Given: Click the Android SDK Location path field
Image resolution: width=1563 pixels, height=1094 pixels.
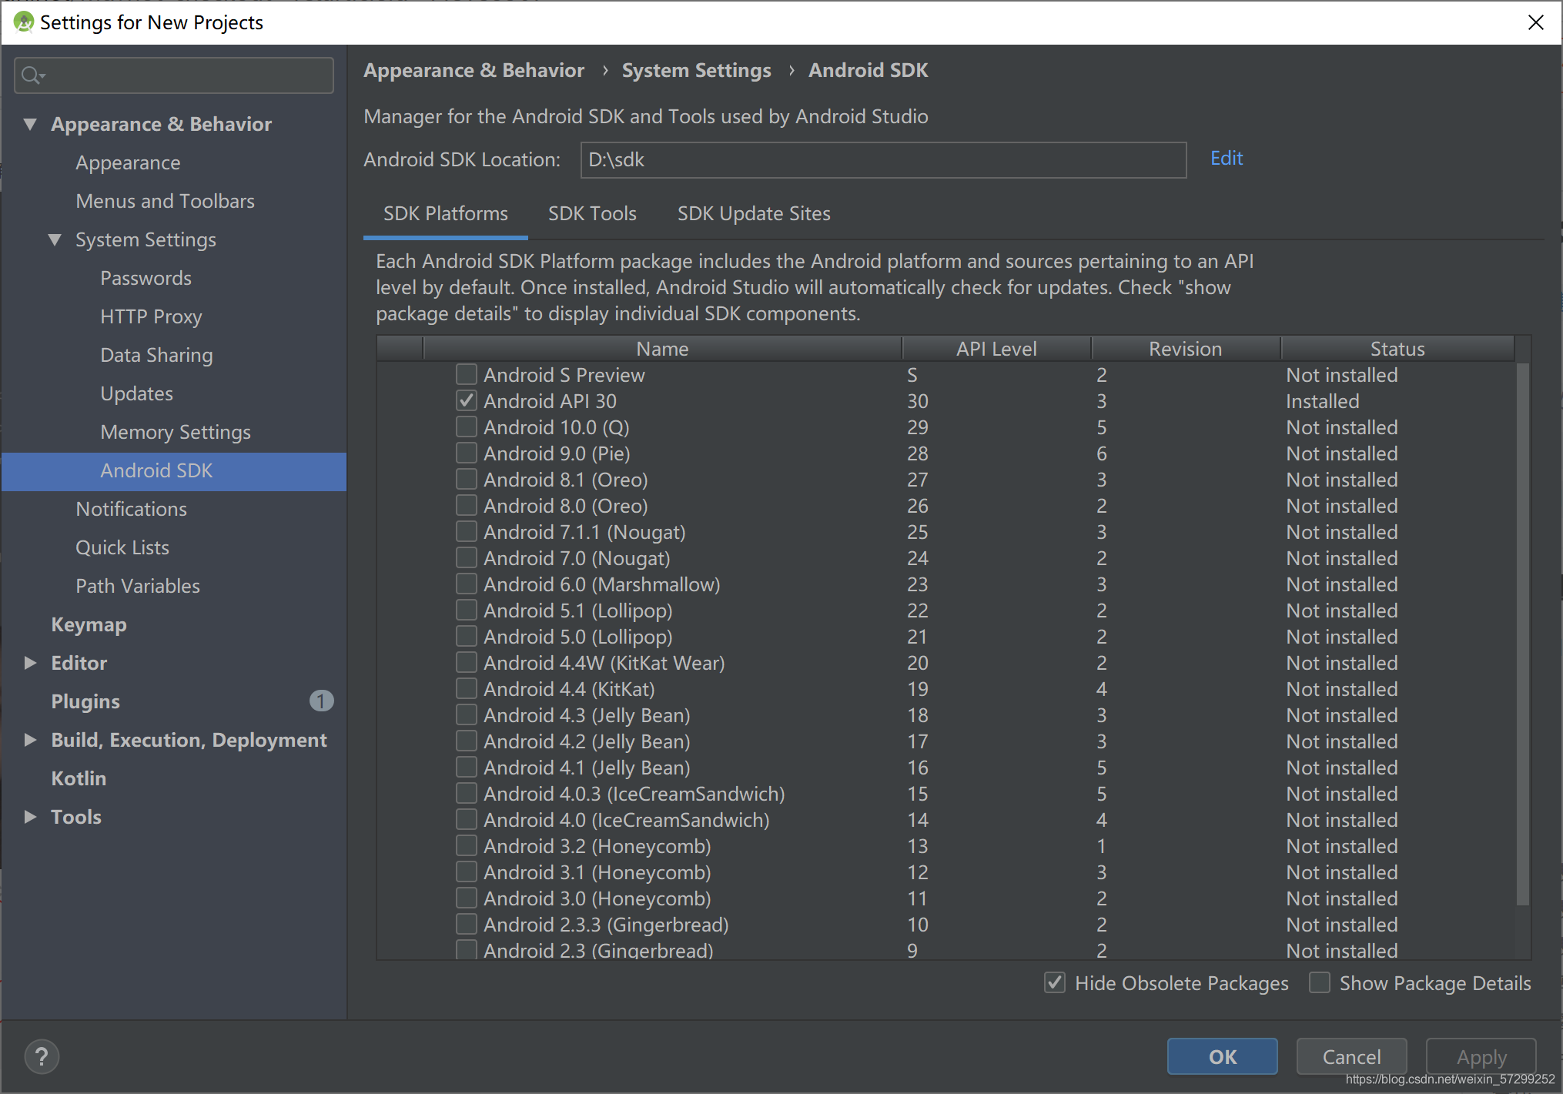Looking at the screenshot, I should 883,159.
